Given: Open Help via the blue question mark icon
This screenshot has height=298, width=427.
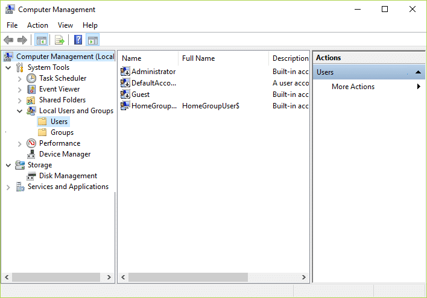Looking at the screenshot, I should [78, 40].
